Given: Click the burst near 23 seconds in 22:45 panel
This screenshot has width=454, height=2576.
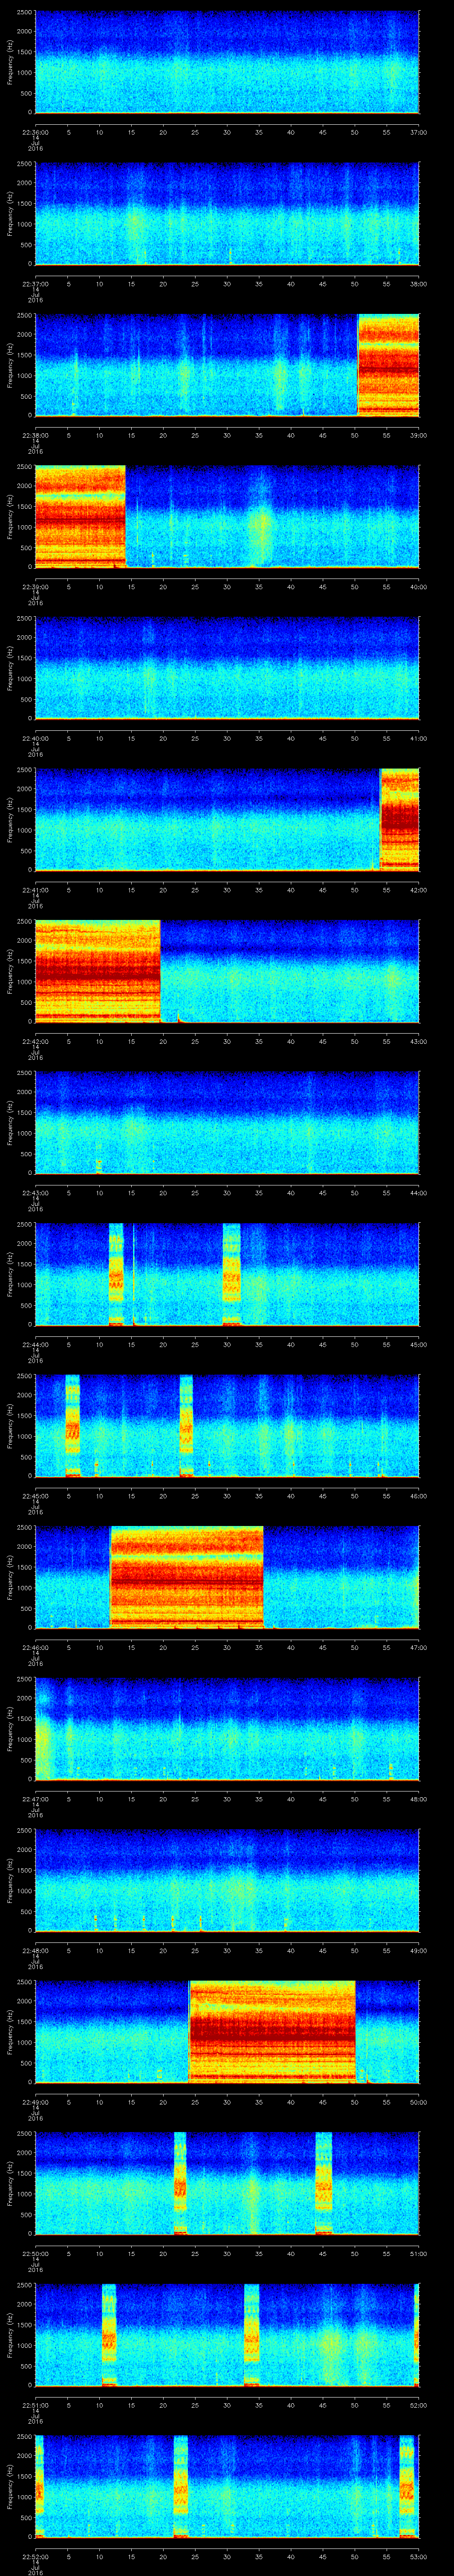Looking at the screenshot, I should click(186, 1425).
